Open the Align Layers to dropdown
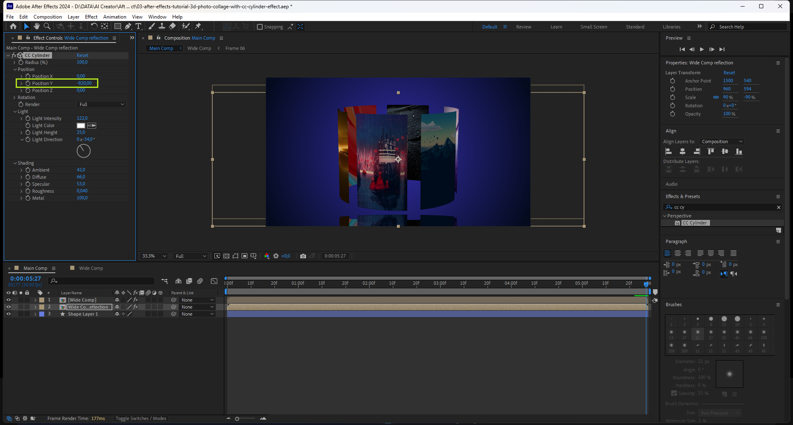This screenshot has height=425, width=793. (x=722, y=142)
